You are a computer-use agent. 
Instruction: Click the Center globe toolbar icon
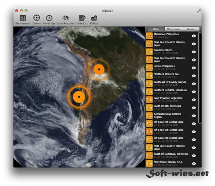tap(37, 18)
